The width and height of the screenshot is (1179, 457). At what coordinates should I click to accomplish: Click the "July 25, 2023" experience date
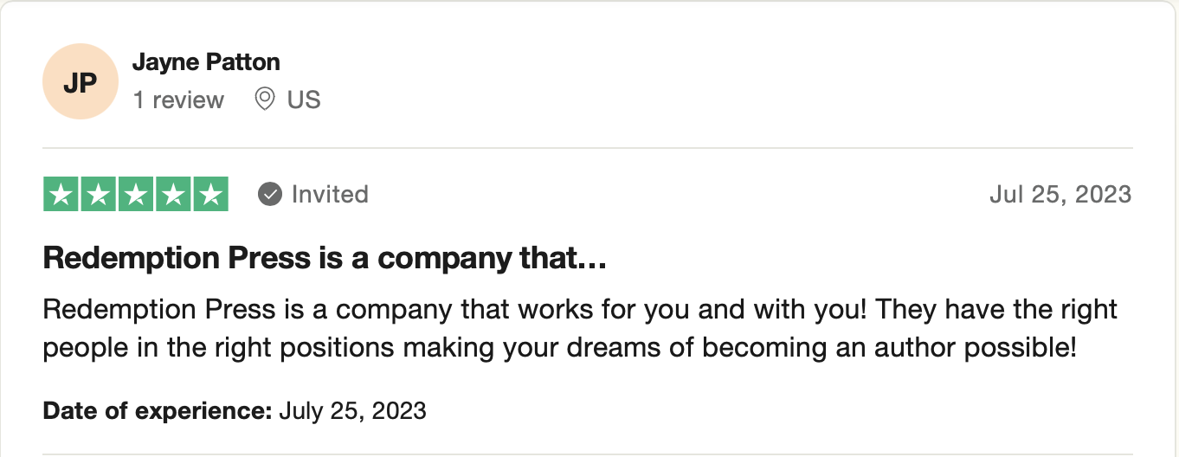click(353, 409)
